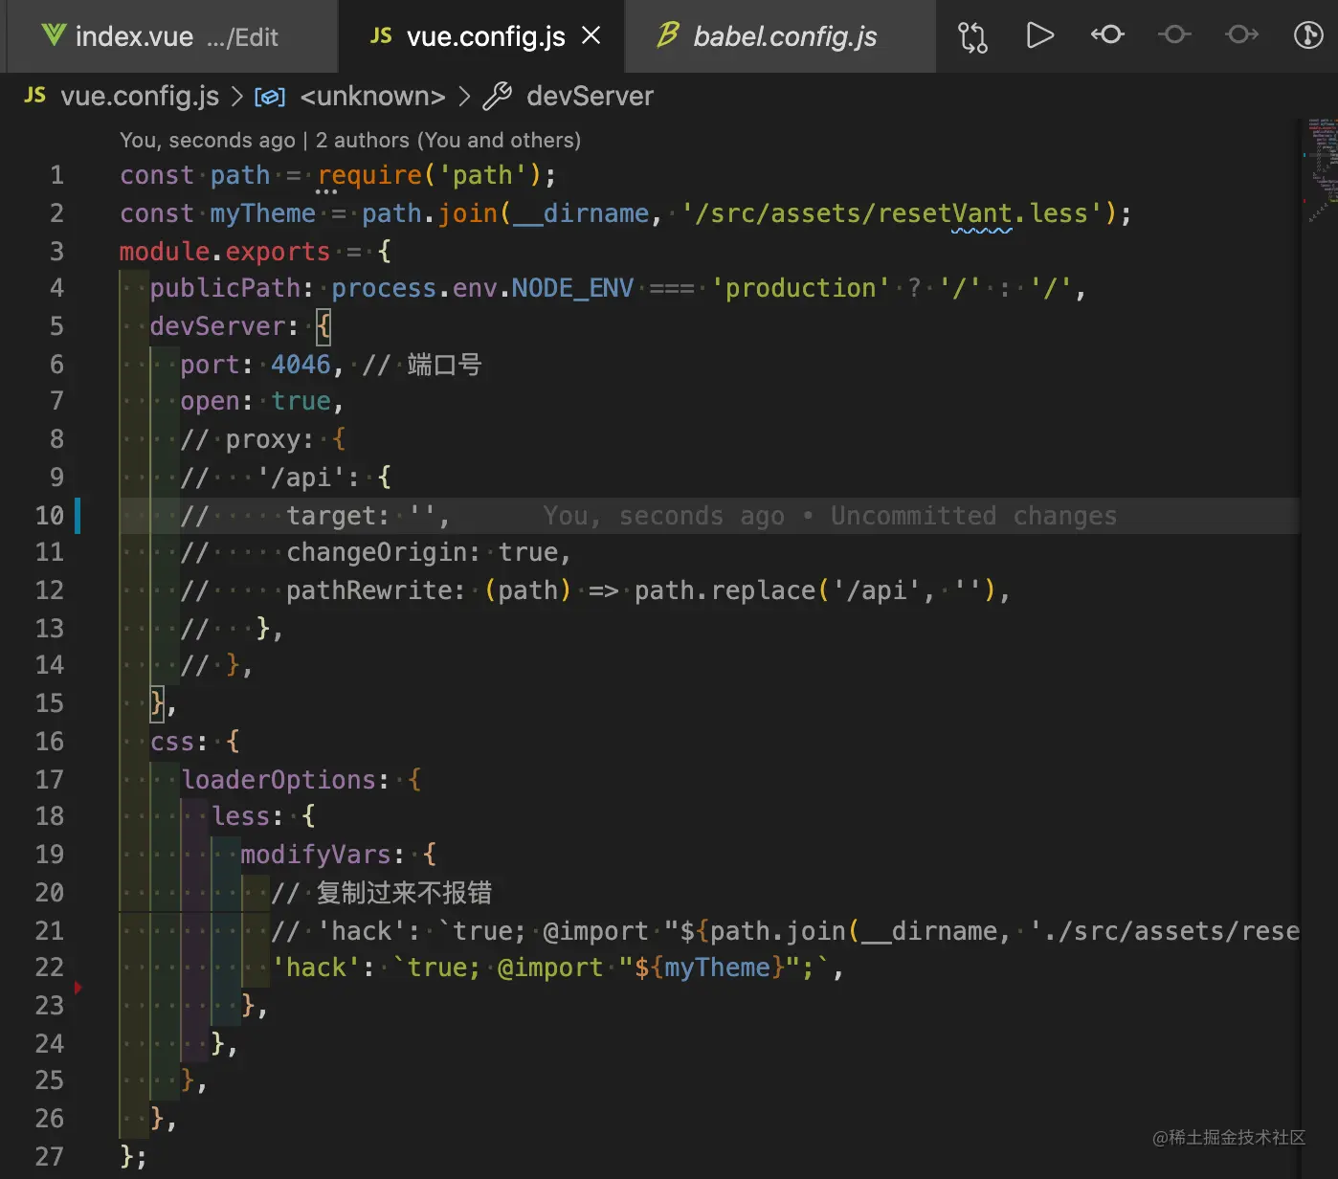Open the vue.config.js breadcrumb dropdown
The height and width of the screenshot is (1179, 1338).
[140, 96]
